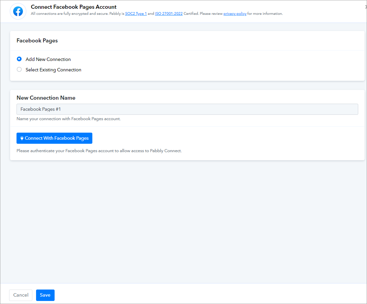Close the dialog with the X icon

click(366, 7)
